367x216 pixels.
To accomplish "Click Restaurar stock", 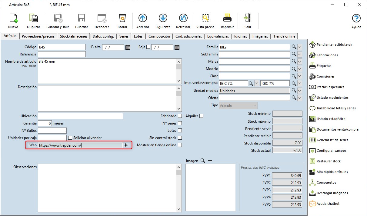I will (325, 161).
